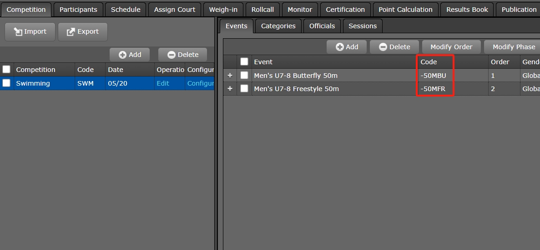The height and width of the screenshot is (250, 540).
Task: Click the Modify Phase button
Action: (514, 47)
